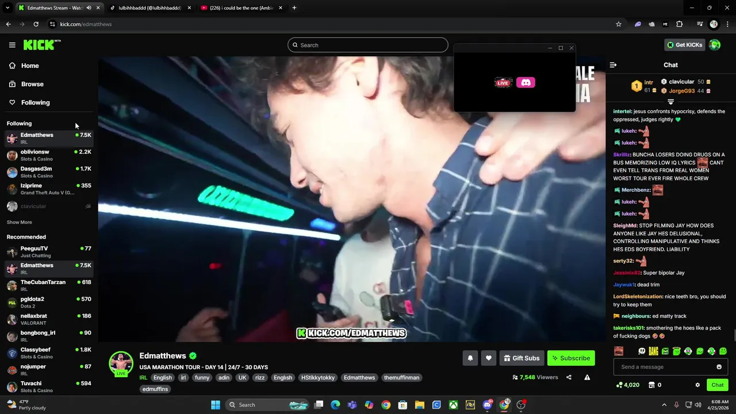Click the IRL category link
This screenshot has width=736, height=414.
(x=143, y=378)
